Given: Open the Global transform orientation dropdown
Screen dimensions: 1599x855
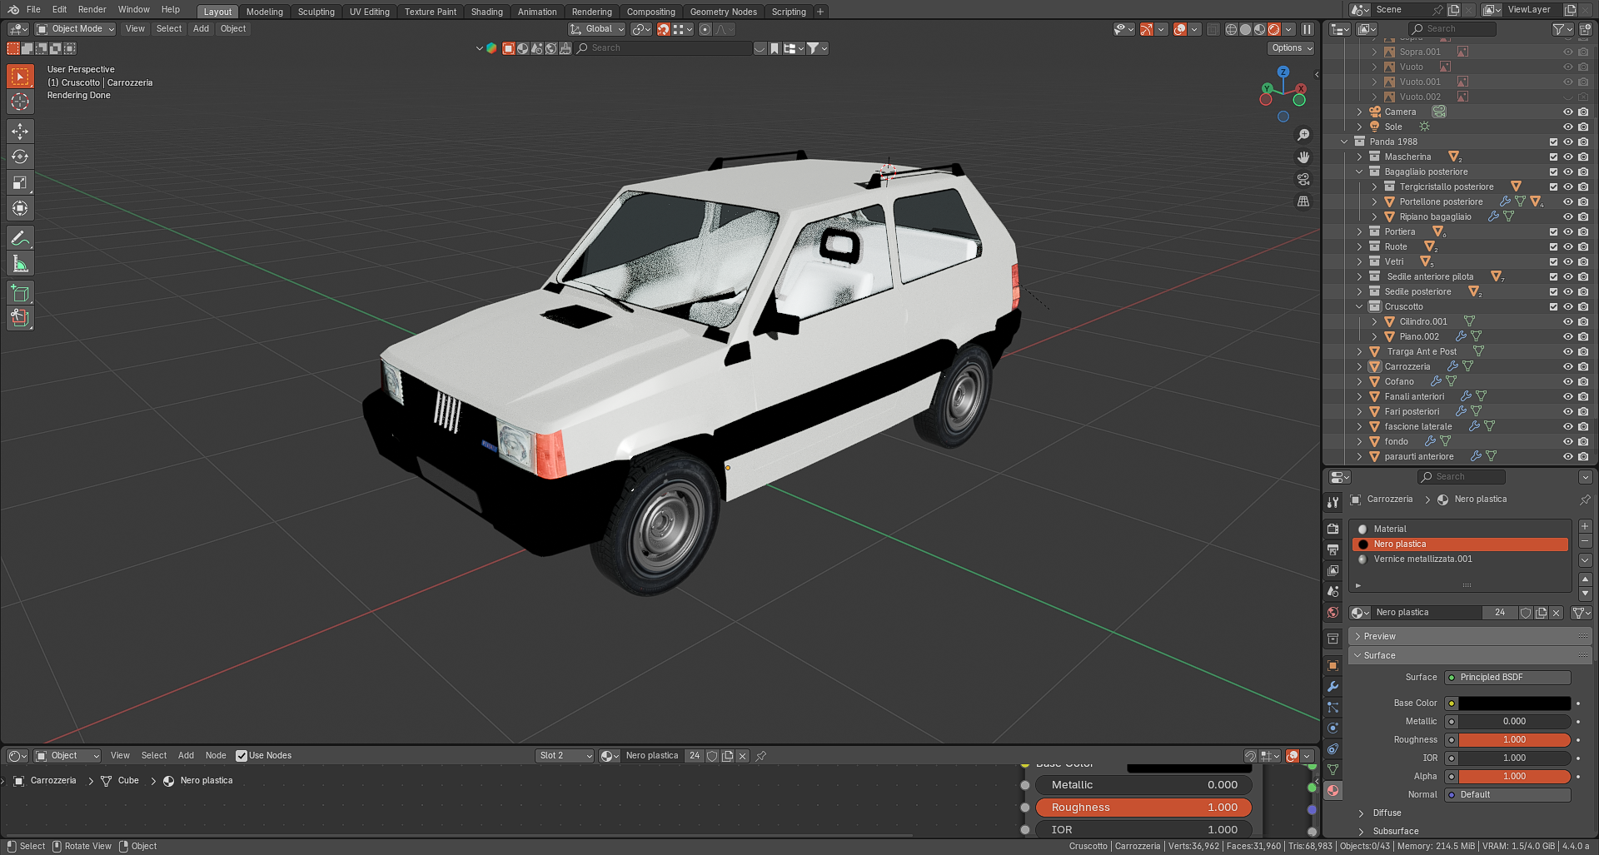Looking at the screenshot, I should (597, 29).
